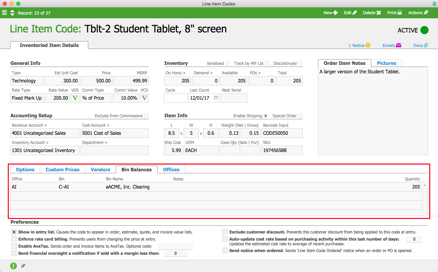The height and width of the screenshot is (272, 438).
Task: Open the On Hand > drill-down link
Action: point(176,73)
